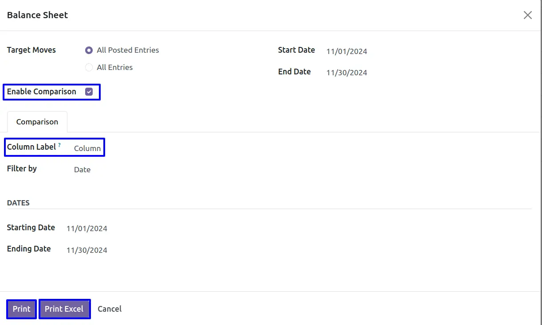The image size is (542, 325).
Task: Open the Filter by Date dropdown
Action: (82, 170)
